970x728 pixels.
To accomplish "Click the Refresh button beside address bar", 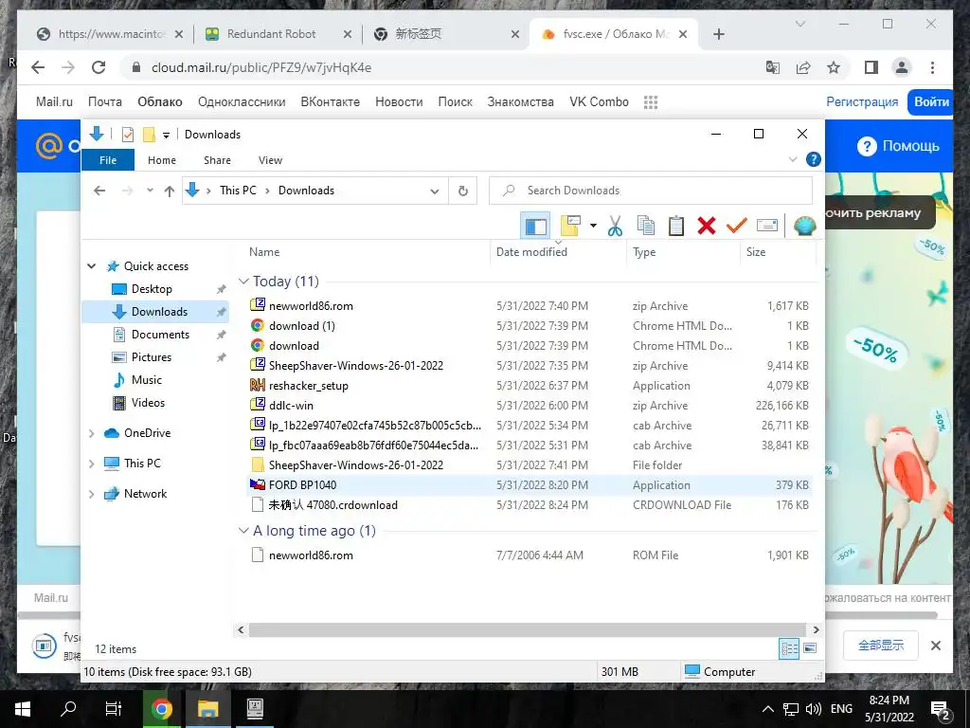I will pos(462,191).
